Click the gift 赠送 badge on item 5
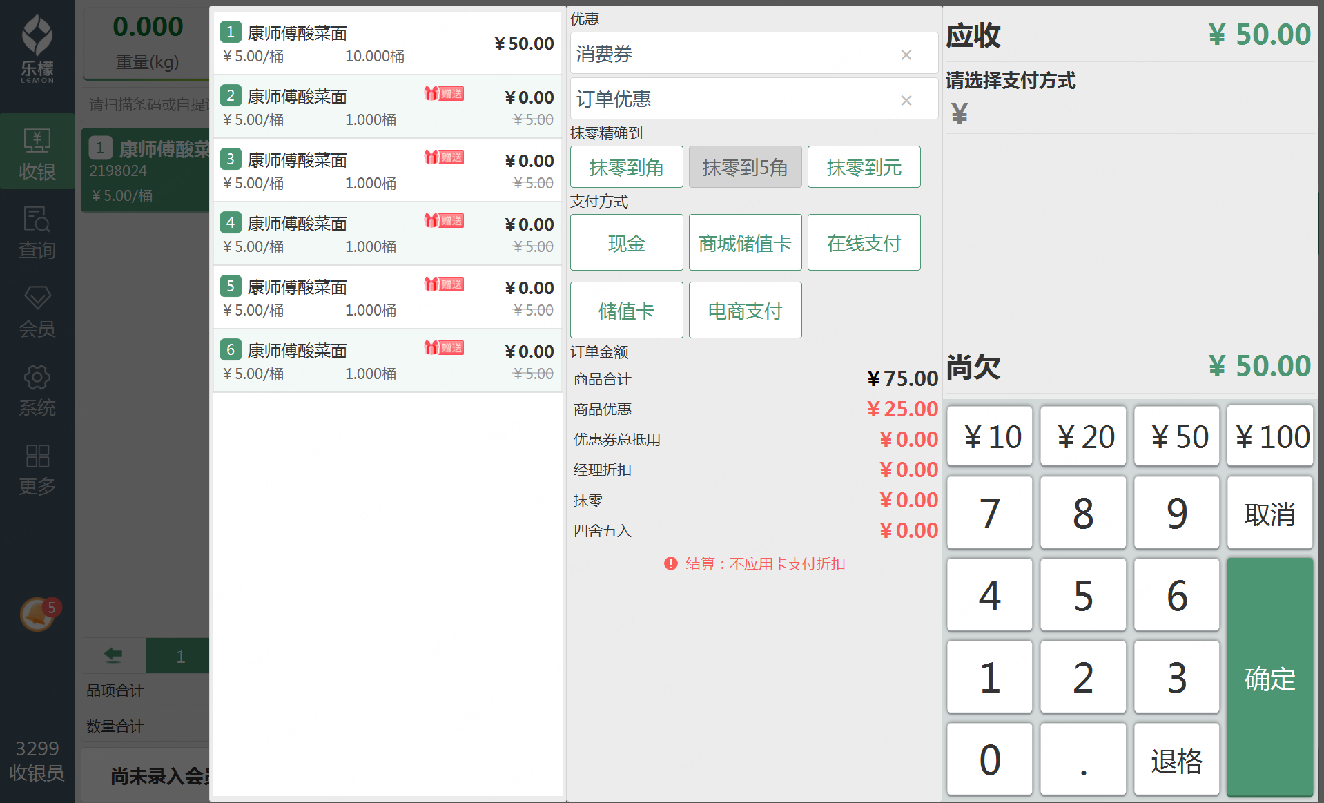This screenshot has width=1324, height=803. coord(444,284)
